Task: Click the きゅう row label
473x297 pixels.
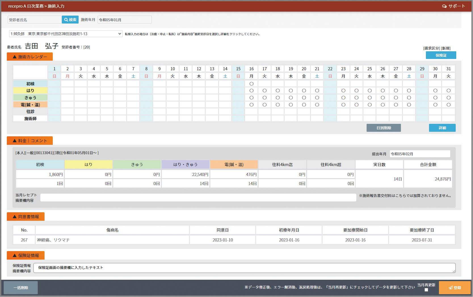Action: tap(30, 97)
